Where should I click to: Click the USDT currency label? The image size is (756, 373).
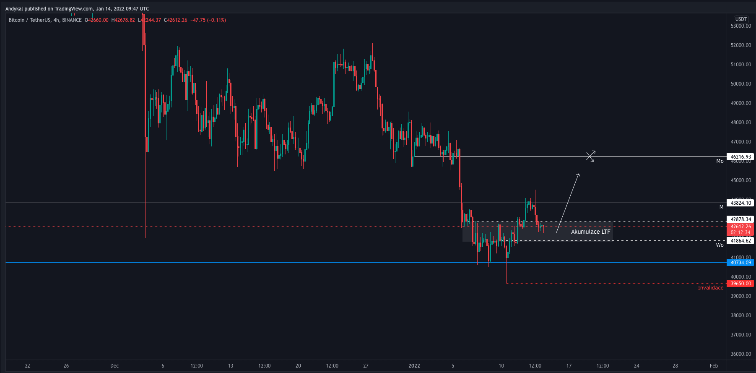pos(741,19)
